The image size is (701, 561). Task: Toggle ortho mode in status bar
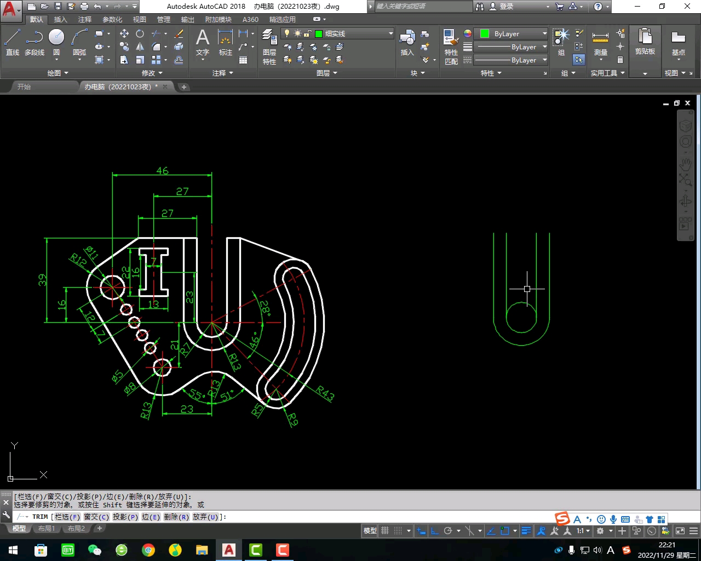[x=434, y=531]
